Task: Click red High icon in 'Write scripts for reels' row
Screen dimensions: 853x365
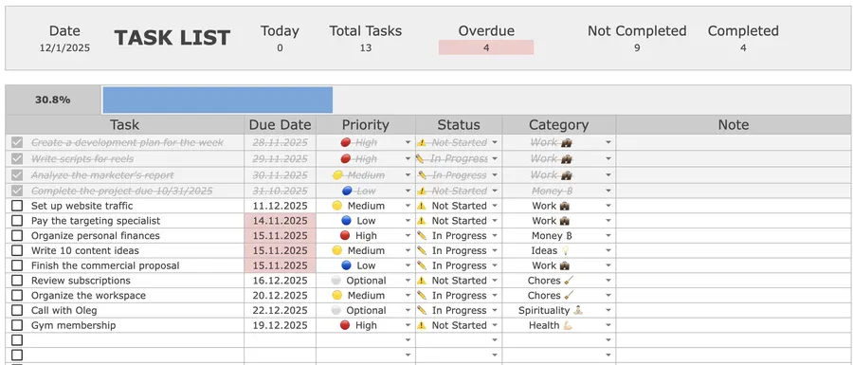Action: [345, 159]
